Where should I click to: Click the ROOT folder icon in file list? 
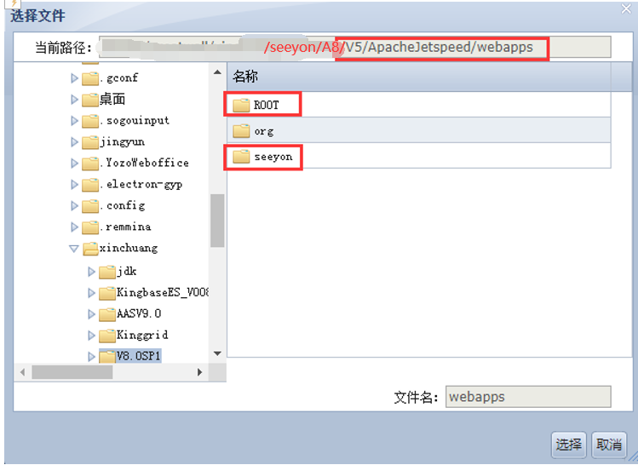(241, 105)
